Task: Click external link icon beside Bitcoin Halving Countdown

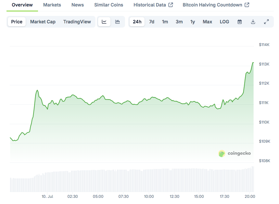Action: (247, 5)
